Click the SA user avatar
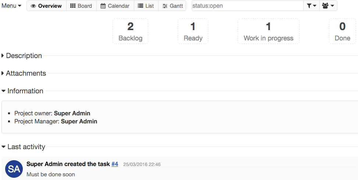The height and width of the screenshot is (180, 358). [x=14, y=169]
